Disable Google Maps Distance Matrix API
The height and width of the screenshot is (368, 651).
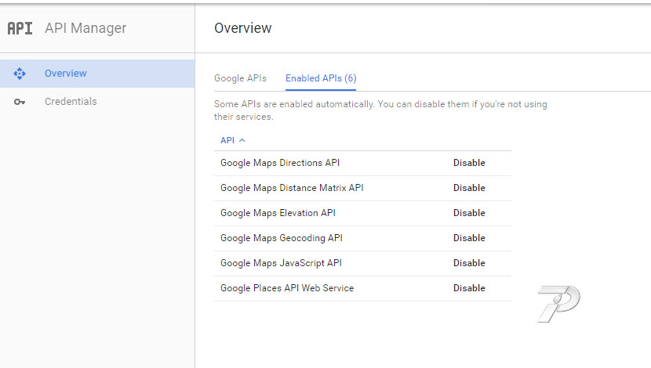[x=469, y=188]
